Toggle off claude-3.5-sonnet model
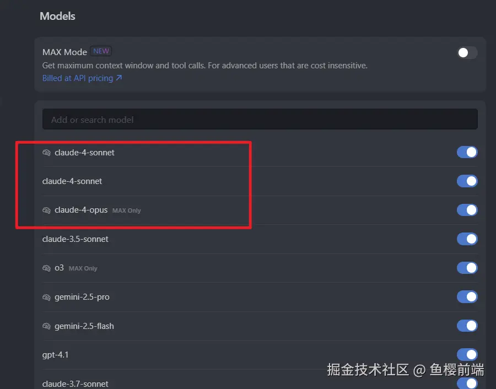Image resolution: width=496 pixels, height=389 pixels. [467, 239]
